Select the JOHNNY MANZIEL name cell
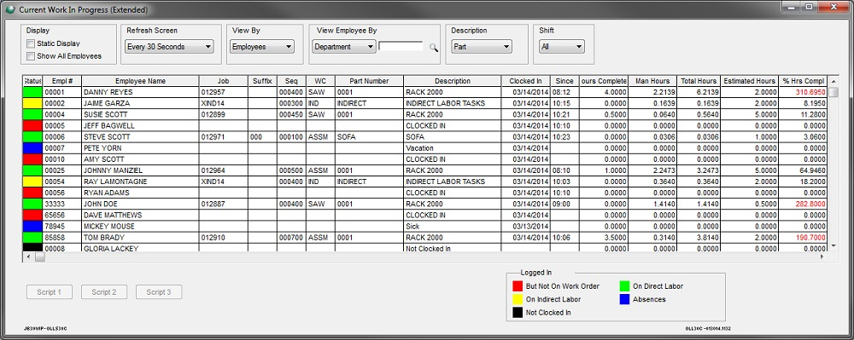This screenshot has height=340, width=854. pyautogui.click(x=141, y=170)
